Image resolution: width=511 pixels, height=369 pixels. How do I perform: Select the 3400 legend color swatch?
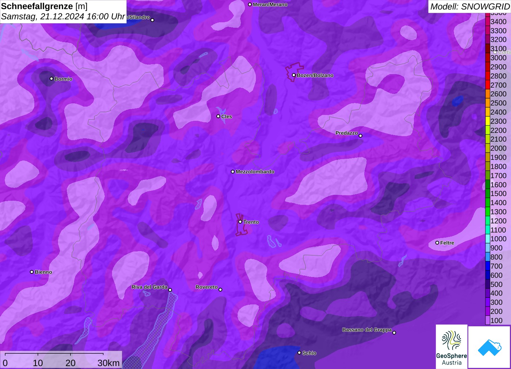pos(488,22)
